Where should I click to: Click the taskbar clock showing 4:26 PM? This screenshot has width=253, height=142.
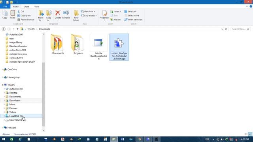245,139
